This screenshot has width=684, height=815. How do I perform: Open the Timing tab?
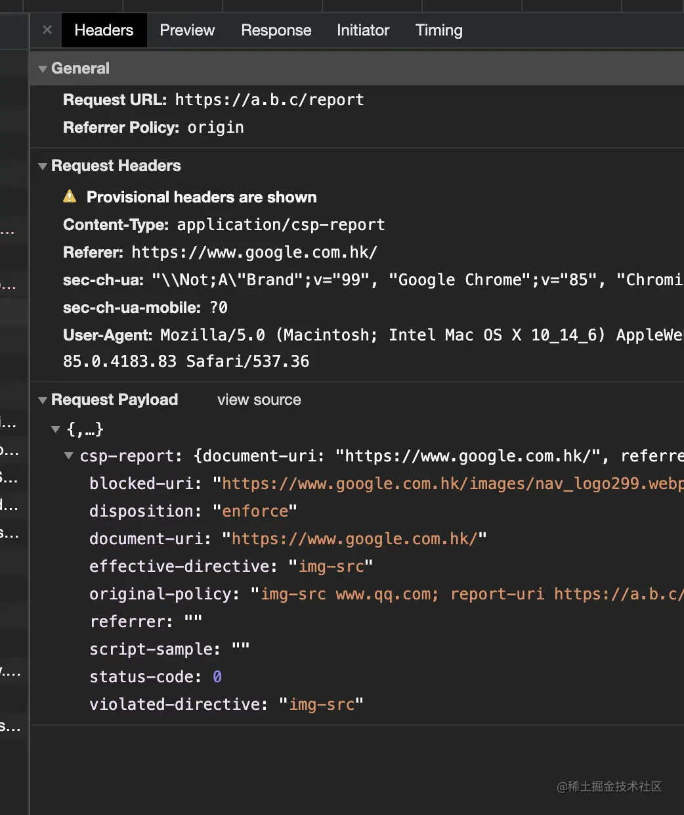(x=439, y=30)
